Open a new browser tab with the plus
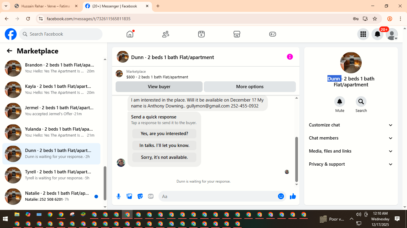The height and width of the screenshot is (228, 407). coord(158,6)
